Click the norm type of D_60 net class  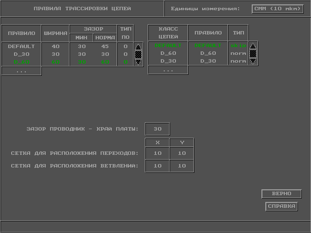tap(238, 53)
